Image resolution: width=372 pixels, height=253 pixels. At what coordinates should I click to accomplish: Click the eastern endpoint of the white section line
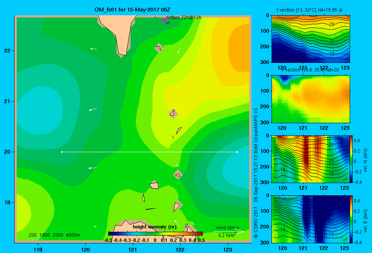coord(237,152)
